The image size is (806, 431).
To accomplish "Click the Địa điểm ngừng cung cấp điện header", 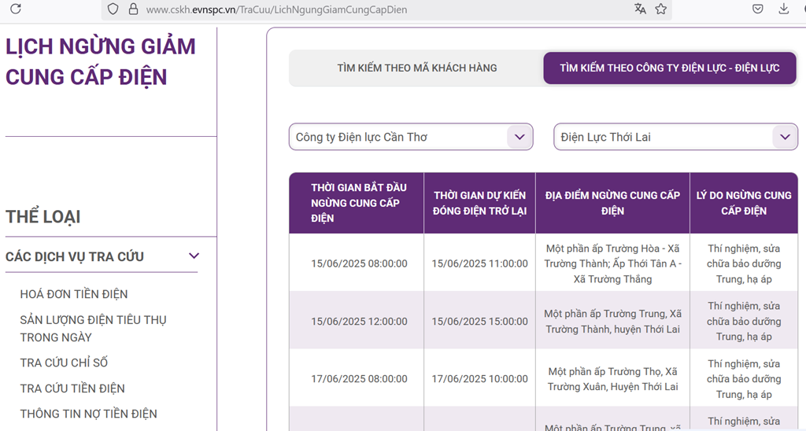I will tap(612, 203).
